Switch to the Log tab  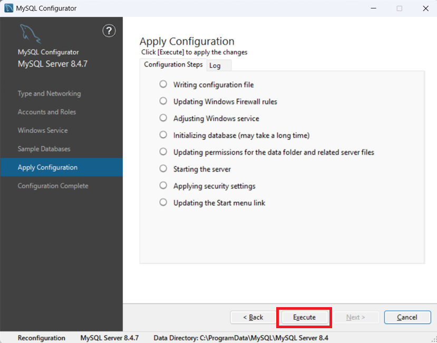pos(215,65)
